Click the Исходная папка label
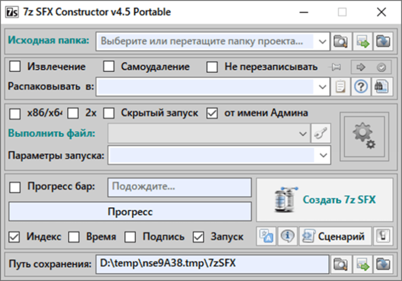 click(48, 40)
